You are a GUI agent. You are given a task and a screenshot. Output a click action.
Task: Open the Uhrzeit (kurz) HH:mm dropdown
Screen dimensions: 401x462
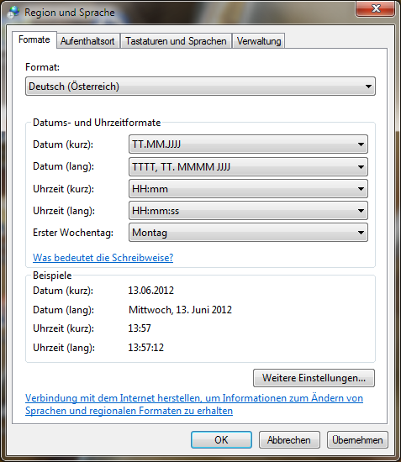[248, 189]
